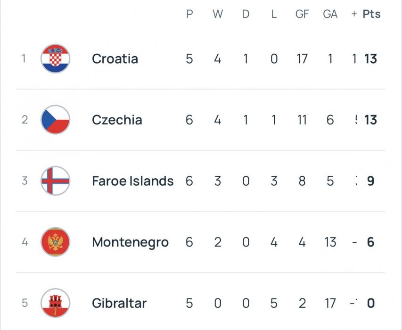Image resolution: width=402 pixels, height=330 pixels.
Task: Click the D draws column header
Action: coord(246,14)
